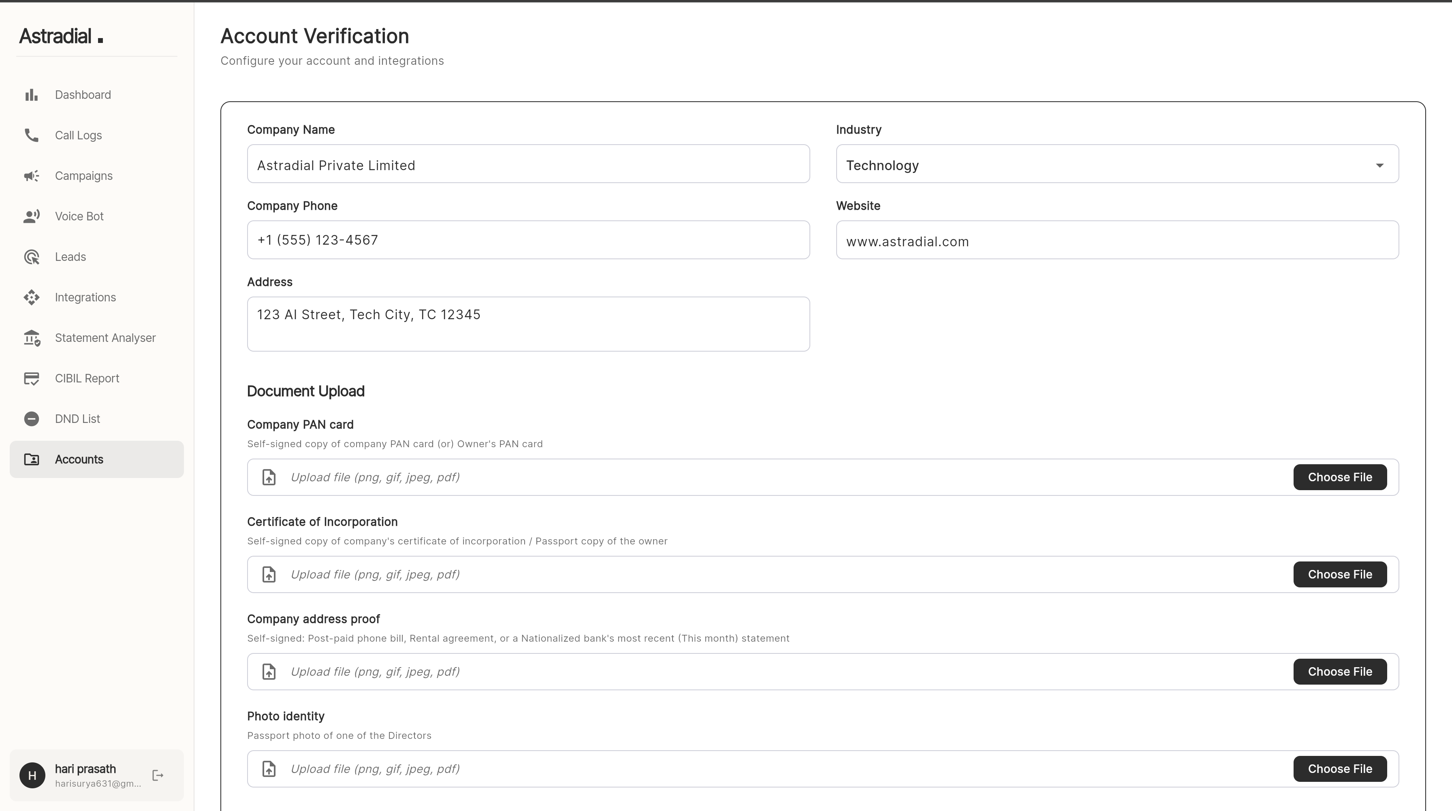This screenshot has width=1452, height=811.
Task: Click the DND List minus icon
Action: click(32, 419)
